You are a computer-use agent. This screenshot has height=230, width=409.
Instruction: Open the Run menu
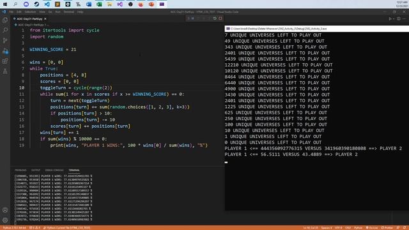pyautogui.click(x=58, y=11)
